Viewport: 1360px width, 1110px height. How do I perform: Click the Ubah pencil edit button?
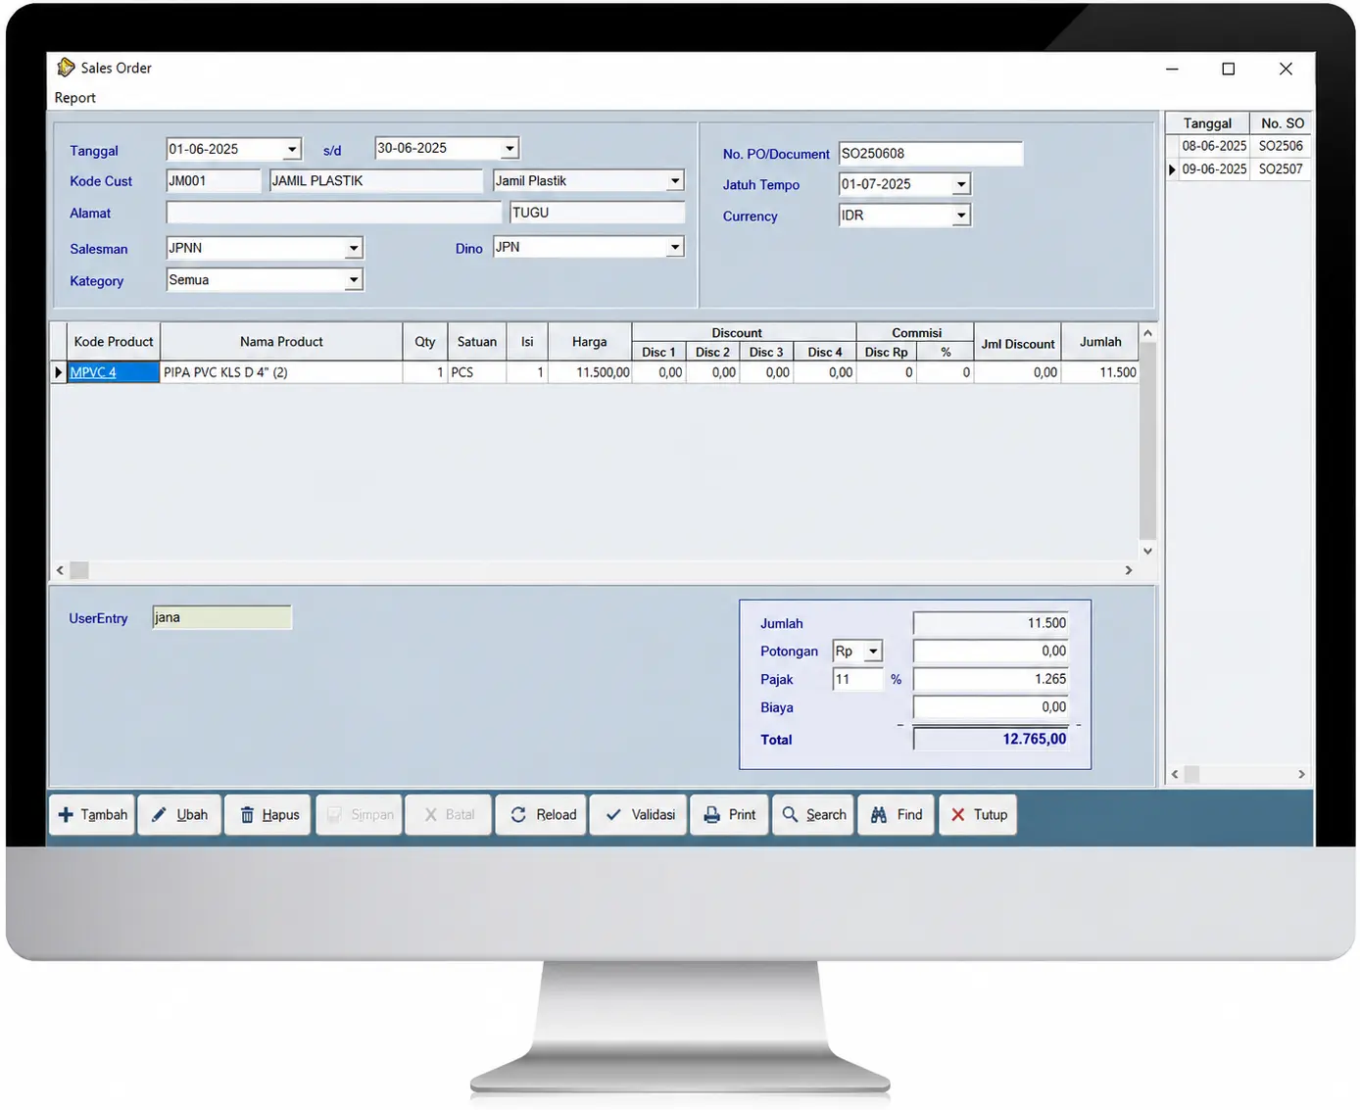(179, 814)
